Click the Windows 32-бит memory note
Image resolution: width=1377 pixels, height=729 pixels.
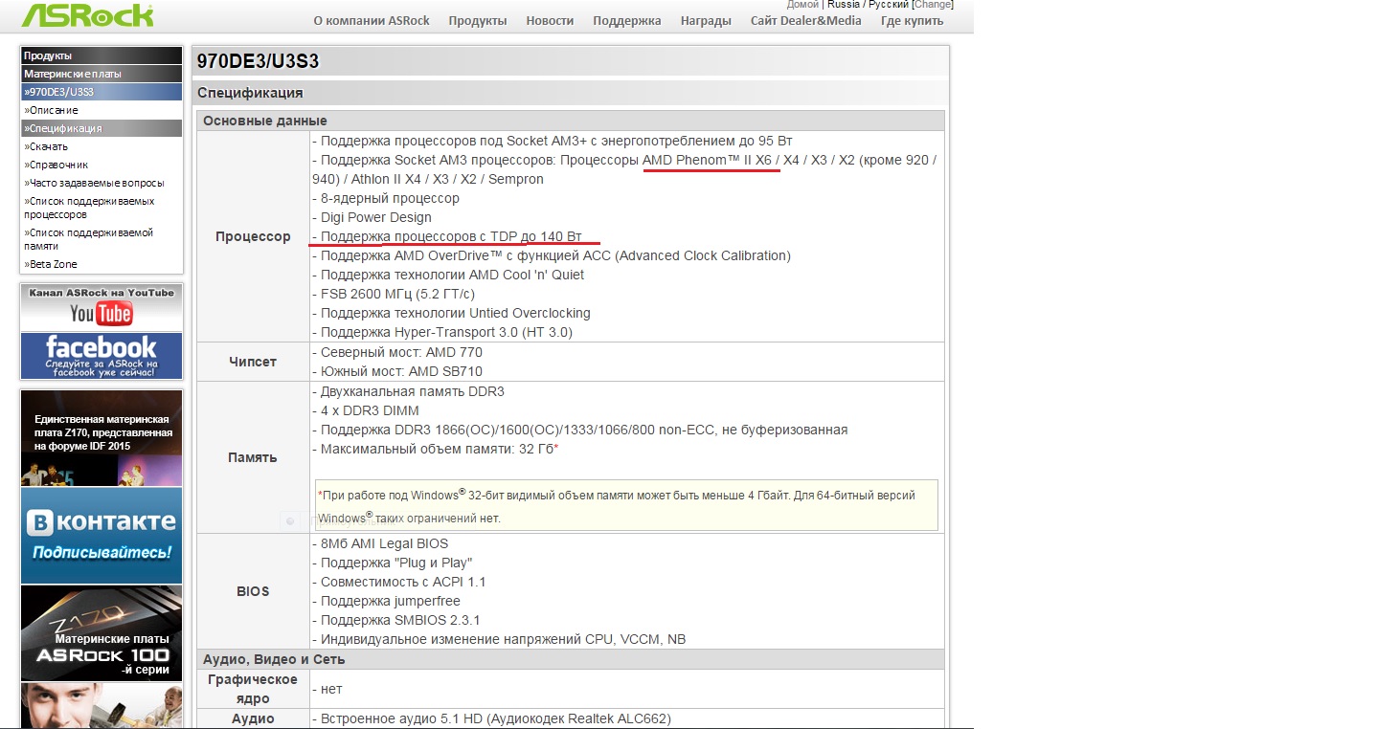point(626,506)
